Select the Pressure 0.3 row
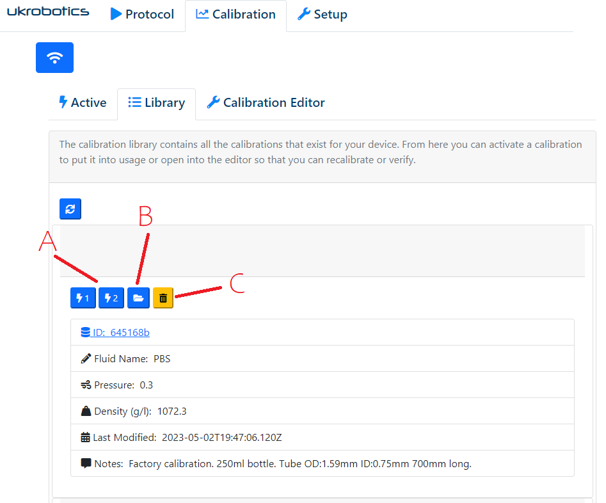This screenshot has height=503, width=606. 322,385
